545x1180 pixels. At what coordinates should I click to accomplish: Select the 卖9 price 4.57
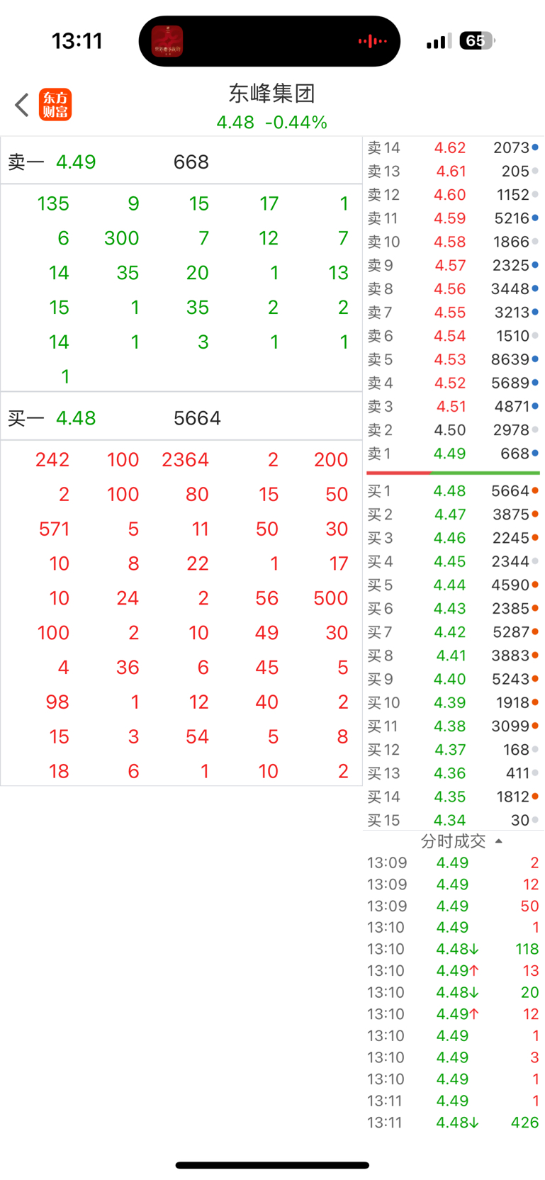point(450,265)
